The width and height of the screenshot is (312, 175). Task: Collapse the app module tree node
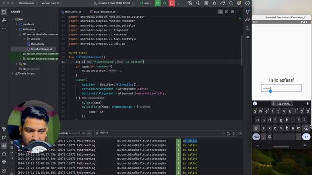point(13,19)
